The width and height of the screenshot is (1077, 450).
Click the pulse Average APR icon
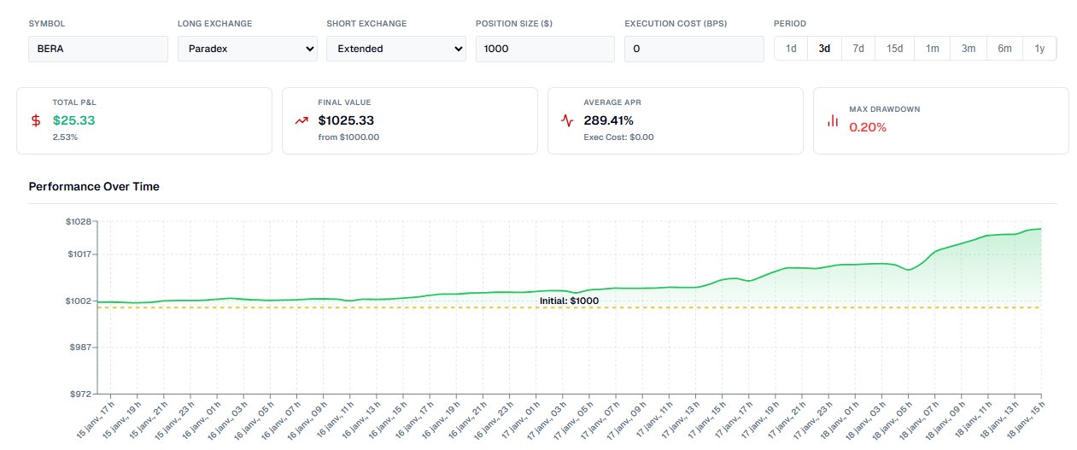click(x=566, y=120)
